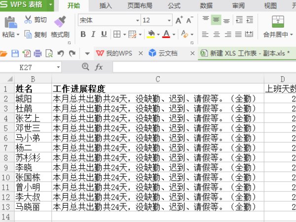Select the Format Painter brush
Image resolution: width=296 pixels, height=222 pixels.
coord(60,21)
